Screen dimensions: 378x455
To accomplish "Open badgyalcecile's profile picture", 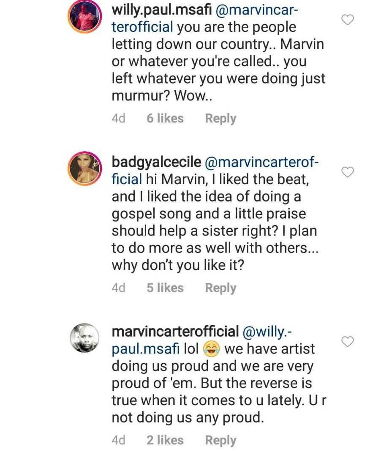I will (84, 169).
